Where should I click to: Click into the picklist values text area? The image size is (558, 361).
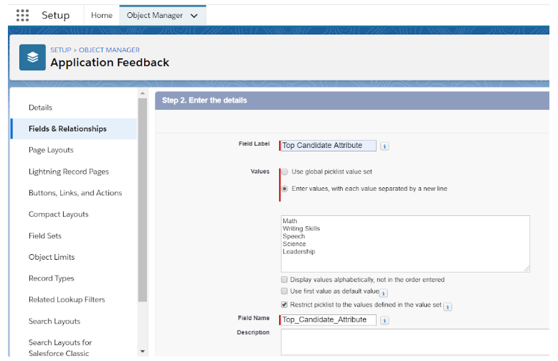click(405, 244)
